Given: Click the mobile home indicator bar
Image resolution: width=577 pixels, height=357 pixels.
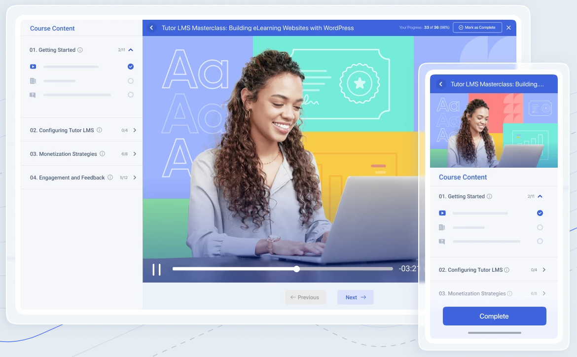Looking at the screenshot, I should [494, 333].
